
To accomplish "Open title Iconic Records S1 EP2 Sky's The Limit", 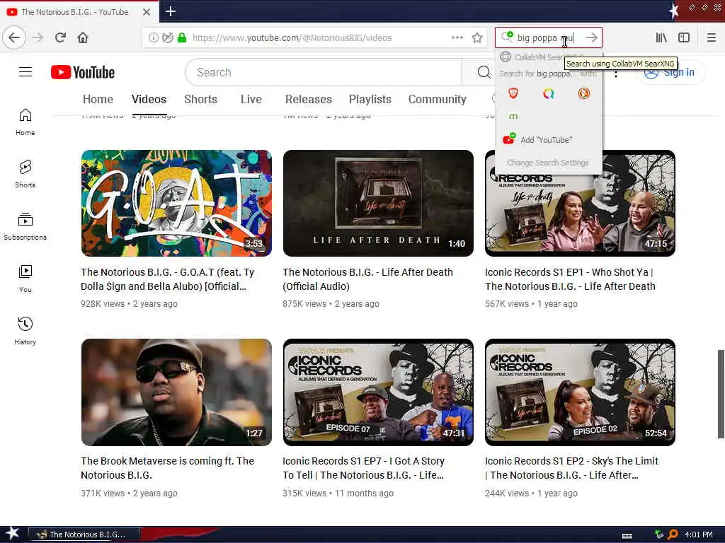I will [x=571, y=468].
